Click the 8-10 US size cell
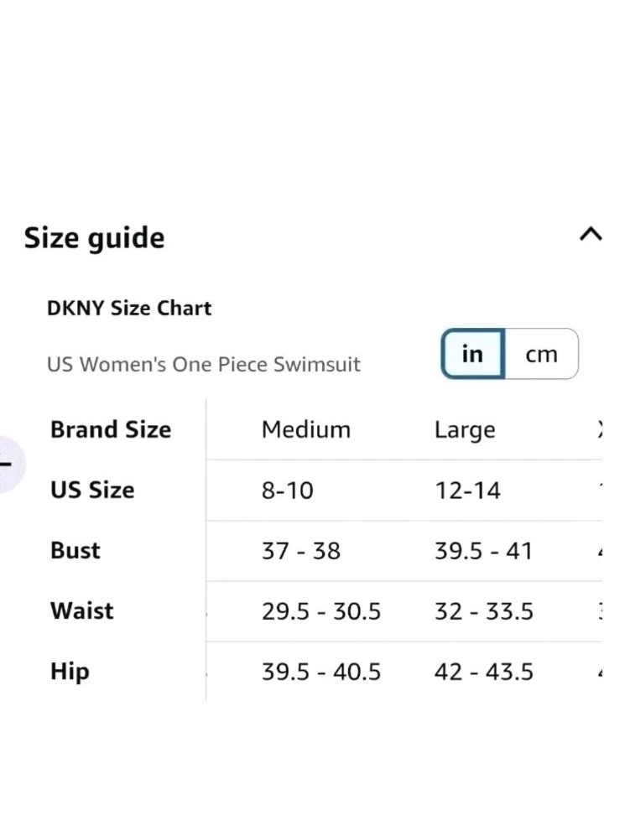The image size is (625, 831). pos(287,491)
